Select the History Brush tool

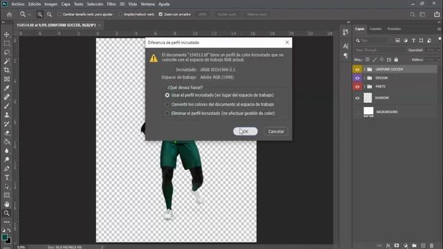point(6,124)
